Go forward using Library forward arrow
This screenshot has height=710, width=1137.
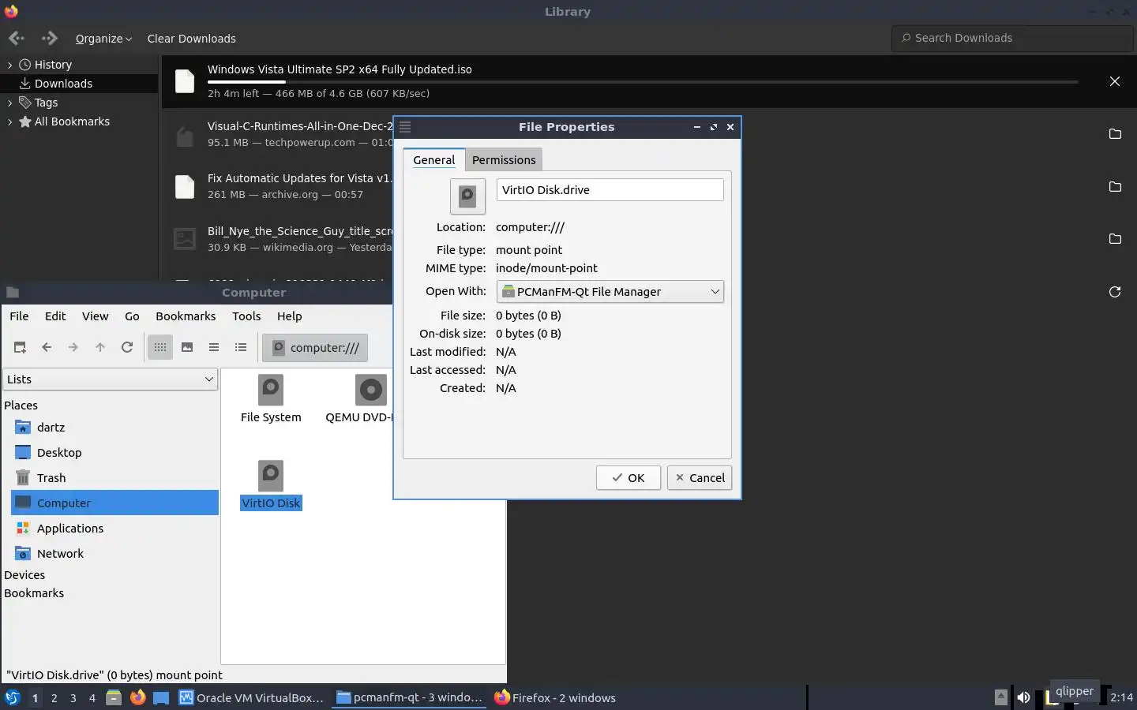pos(49,38)
